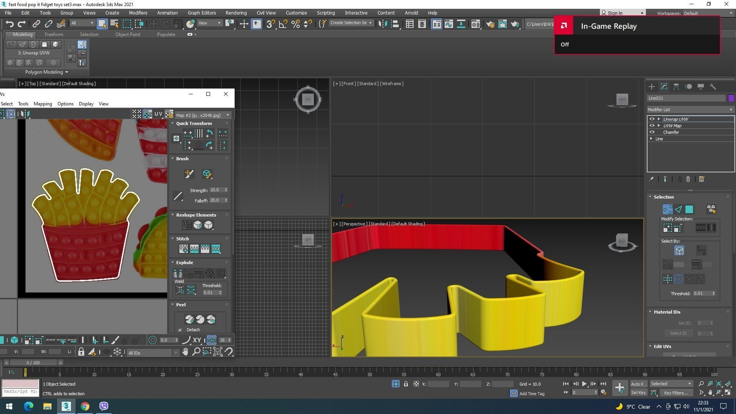The image size is (736, 414).
Task: Open the Modifier List dropdown
Action: 690,110
